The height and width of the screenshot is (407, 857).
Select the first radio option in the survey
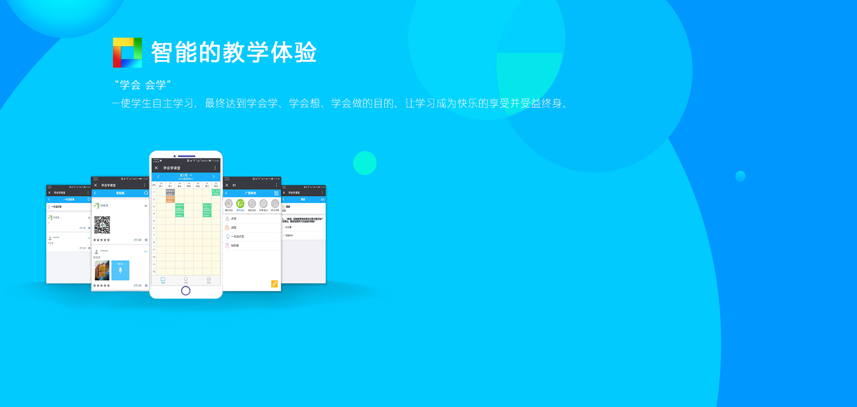pyautogui.click(x=284, y=227)
